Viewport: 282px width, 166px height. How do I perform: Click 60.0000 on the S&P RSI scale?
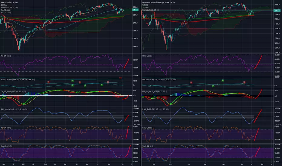[x=136, y=60]
